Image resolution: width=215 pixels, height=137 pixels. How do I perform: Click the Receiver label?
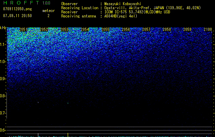[x=69, y=12]
